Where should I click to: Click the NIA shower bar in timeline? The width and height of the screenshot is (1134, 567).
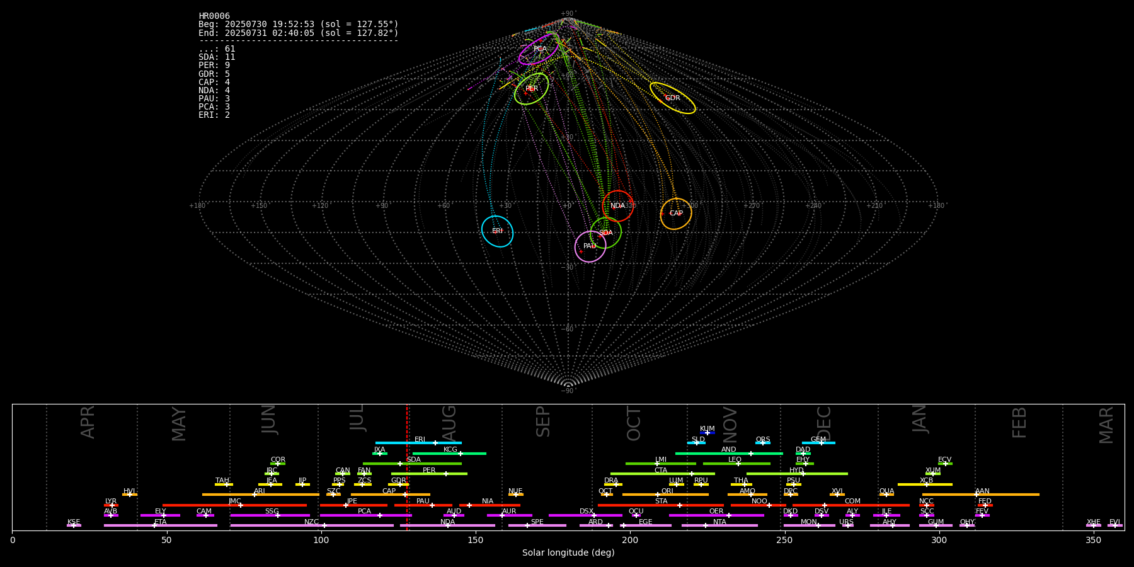click(490, 505)
